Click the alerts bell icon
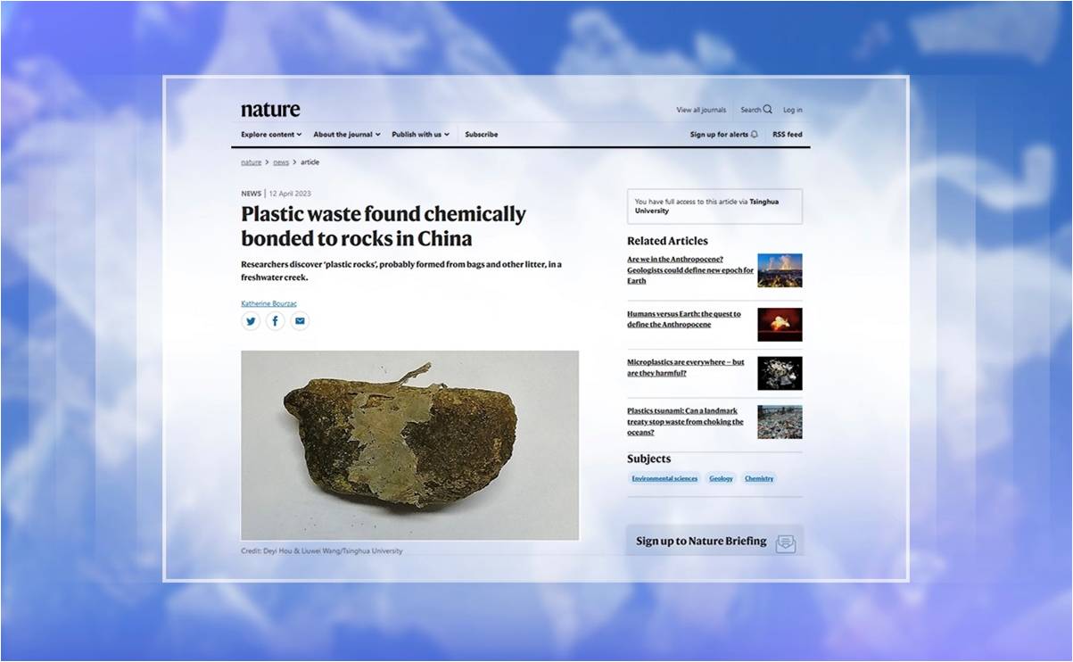1073x662 pixels. (x=755, y=135)
